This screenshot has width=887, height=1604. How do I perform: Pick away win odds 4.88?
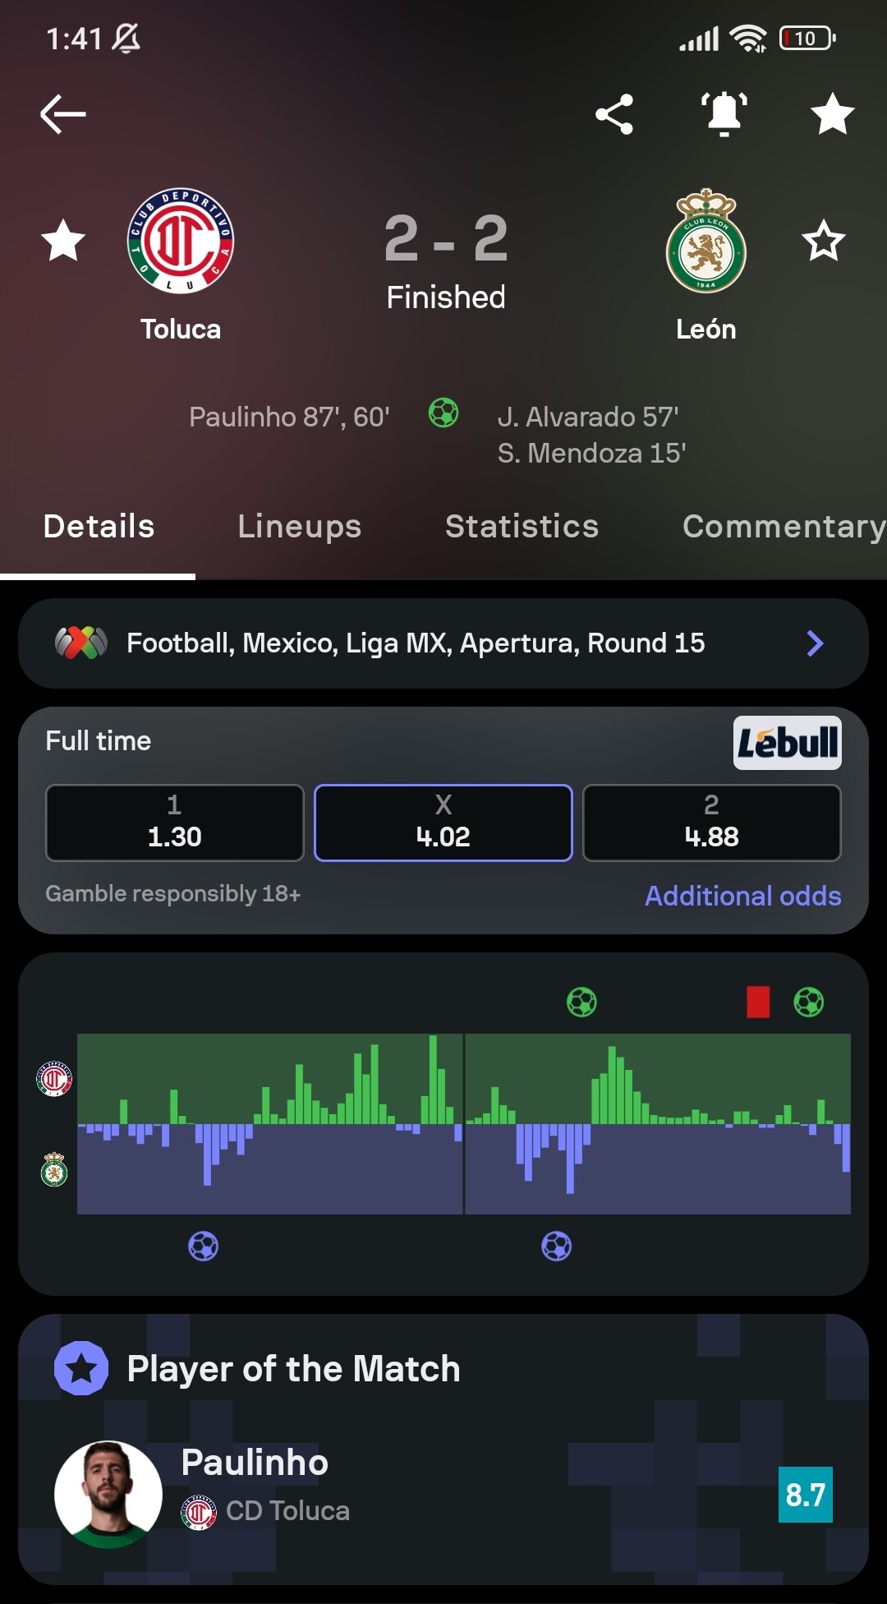(x=711, y=823)
